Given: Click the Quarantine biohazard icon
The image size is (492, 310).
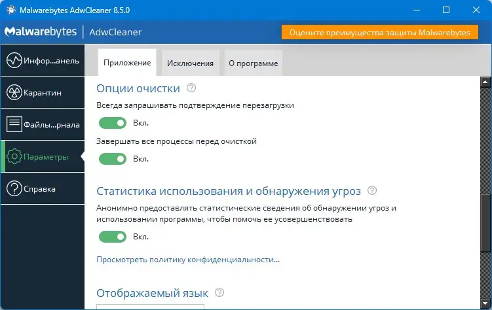Looking at the screenshot, I should 14,93.
